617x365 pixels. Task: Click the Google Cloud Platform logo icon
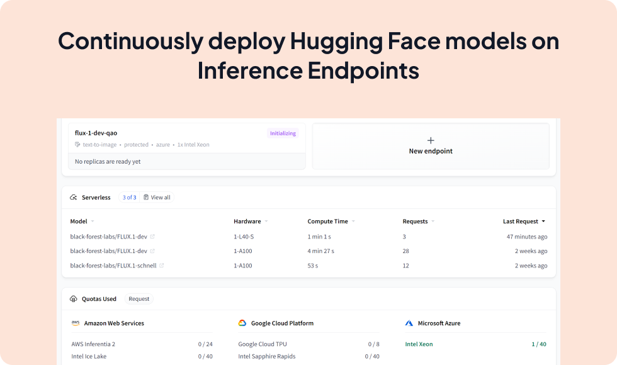click(241, 323)
